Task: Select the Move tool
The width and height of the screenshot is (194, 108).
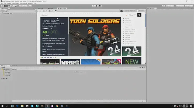Action: click(x=6, y=6)
